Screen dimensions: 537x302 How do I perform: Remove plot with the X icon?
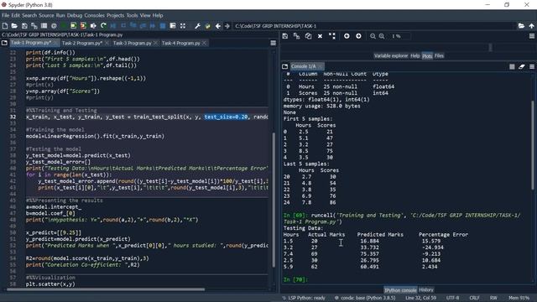click(x=320, y=36)
